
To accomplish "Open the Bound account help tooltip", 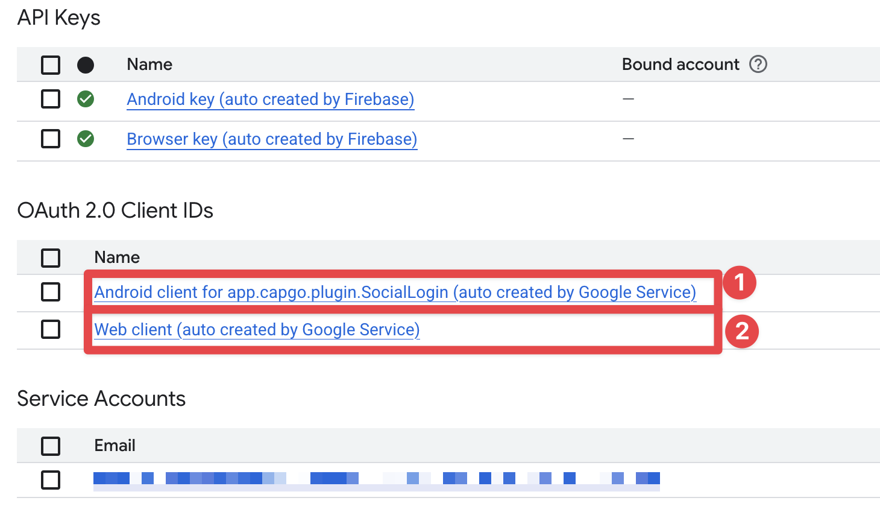I will pos(759,64).
